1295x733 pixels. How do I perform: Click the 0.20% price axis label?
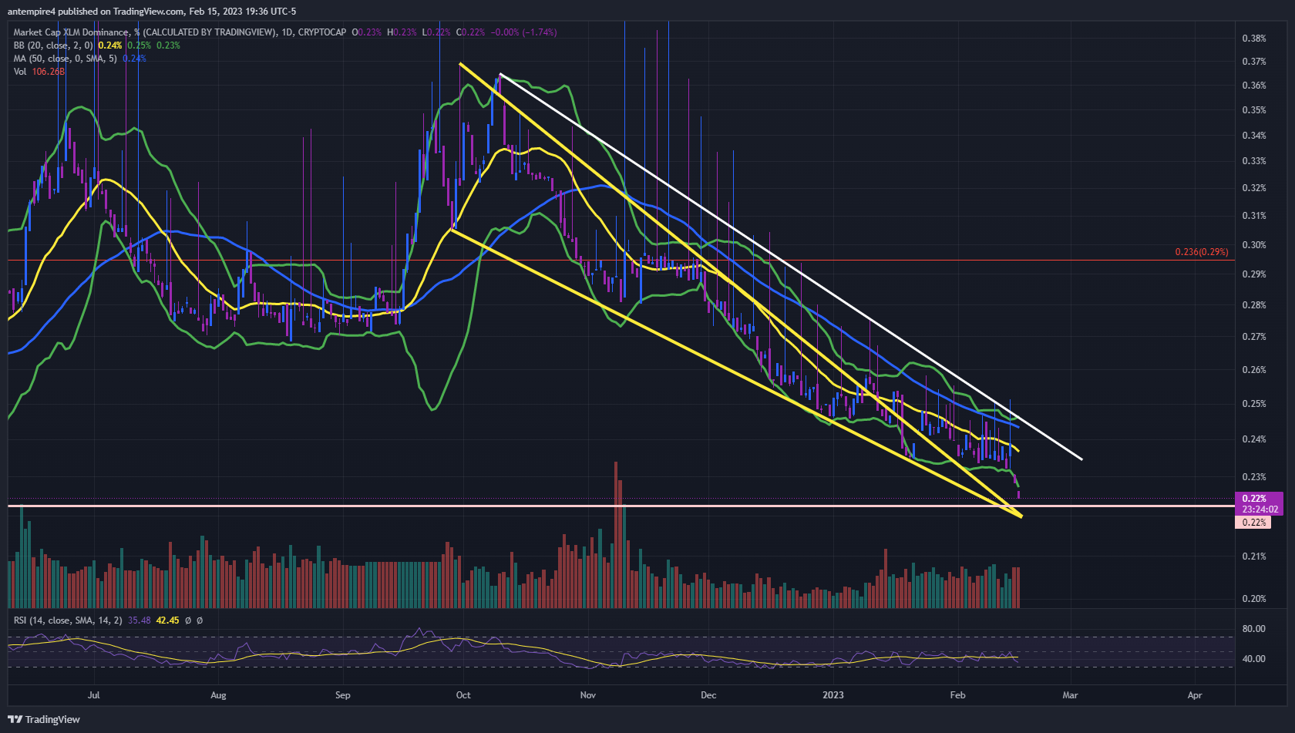(x=1254, y=599)
